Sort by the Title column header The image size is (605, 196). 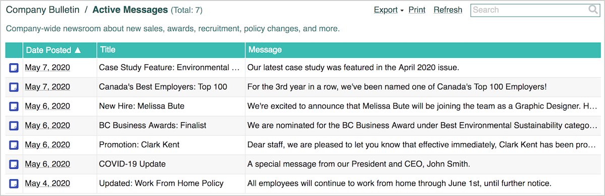click(108, 50)
